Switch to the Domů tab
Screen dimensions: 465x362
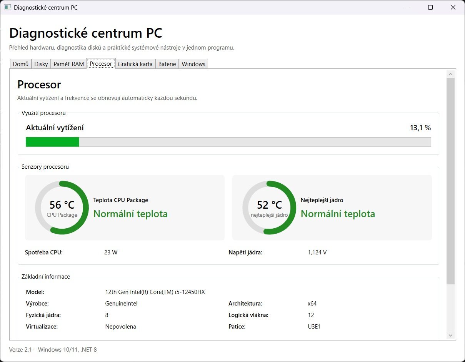[21, 64]
